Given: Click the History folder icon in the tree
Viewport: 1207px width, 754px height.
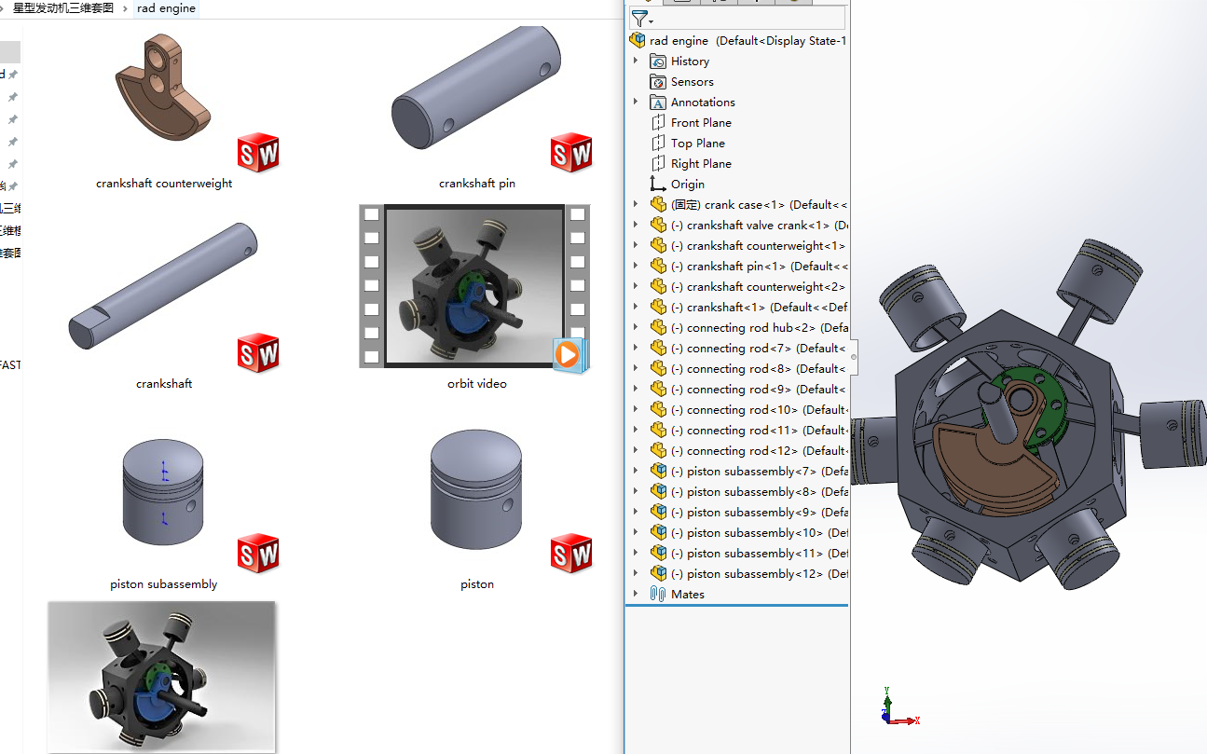Looking at the screenshot, I should pos(658,61).
